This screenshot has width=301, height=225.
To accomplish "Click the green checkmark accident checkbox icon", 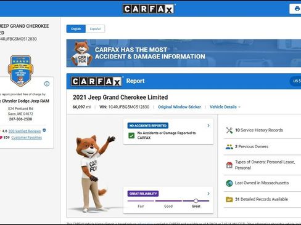I will click(x=131, y=135).
